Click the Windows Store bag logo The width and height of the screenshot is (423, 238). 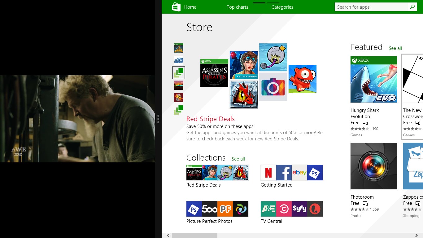pos(176,7)
